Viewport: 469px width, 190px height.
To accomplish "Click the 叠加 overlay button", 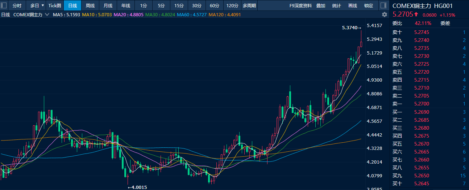I will [320, 6].
